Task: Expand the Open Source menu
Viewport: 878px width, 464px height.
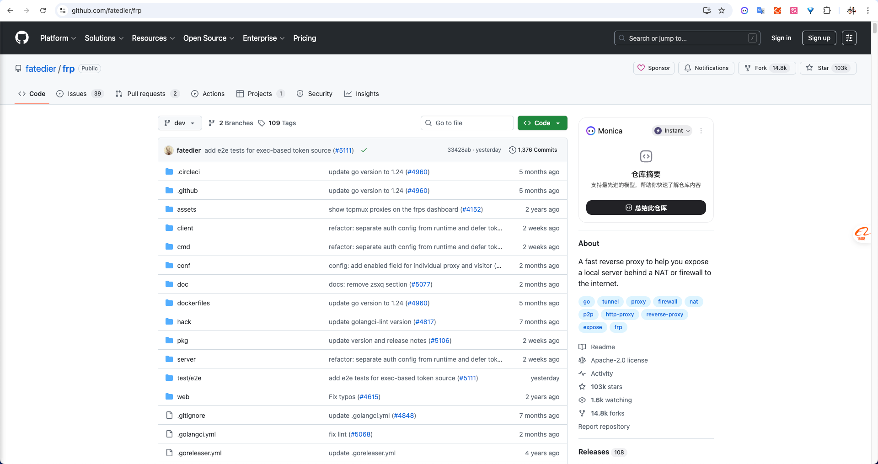Action: point(209,38)
